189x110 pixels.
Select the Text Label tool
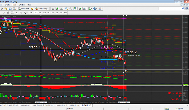[21, 13]
